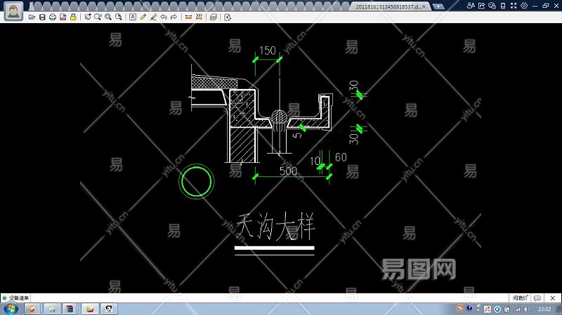Open the orange browser icon in taskbar
Image resolution: width=562 pixels, height=315 pixels.
(32, 309)
